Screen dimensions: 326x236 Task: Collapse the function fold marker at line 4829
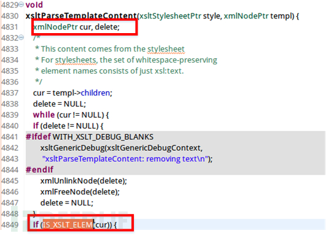[x=21, y=4]
